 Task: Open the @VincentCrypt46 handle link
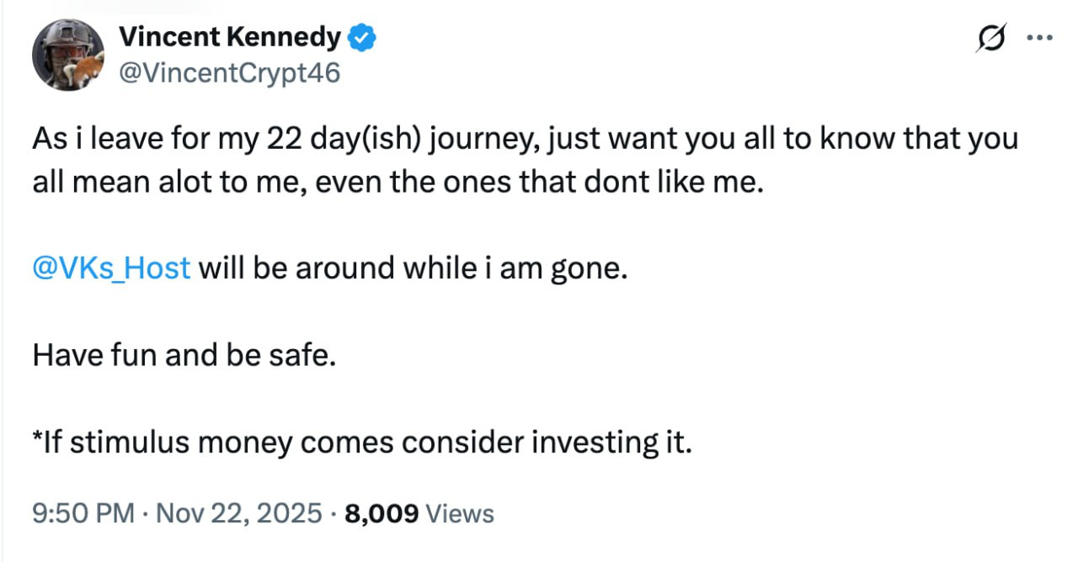(x=229, y=73)
